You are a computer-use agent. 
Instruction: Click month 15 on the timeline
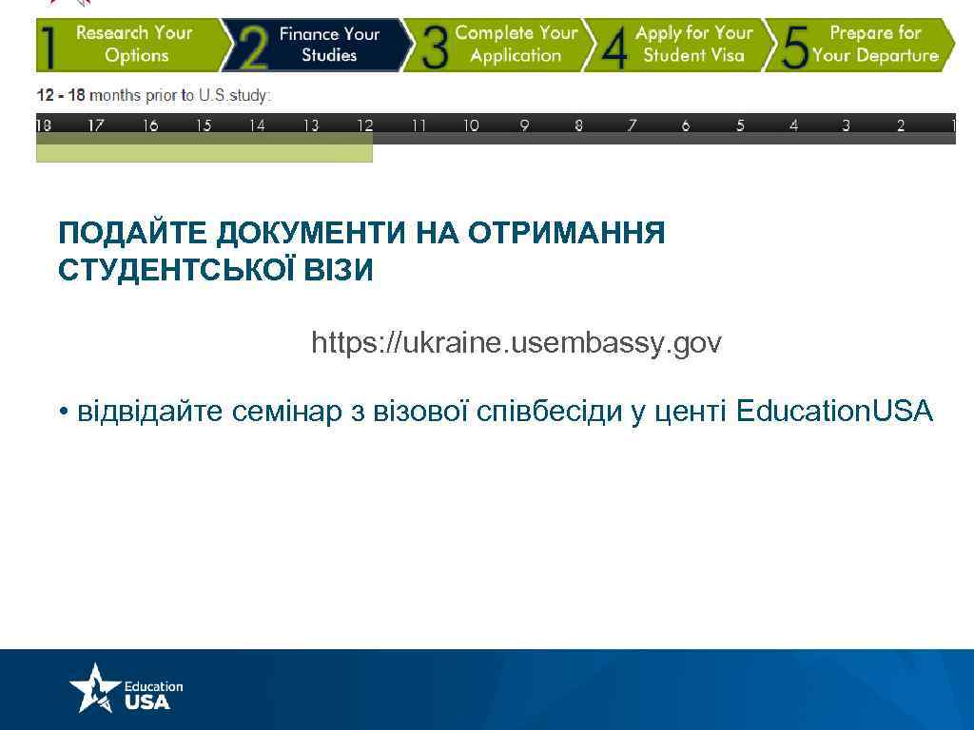tap(204, 125)
